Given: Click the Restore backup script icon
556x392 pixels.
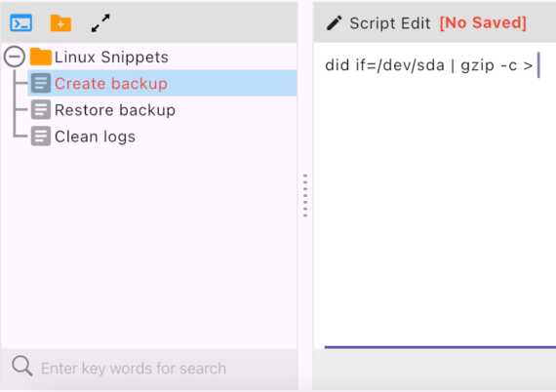Looking at the screenshot, I should 41,109.
